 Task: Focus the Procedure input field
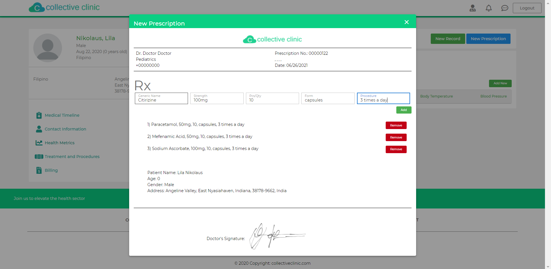(383, 98)
